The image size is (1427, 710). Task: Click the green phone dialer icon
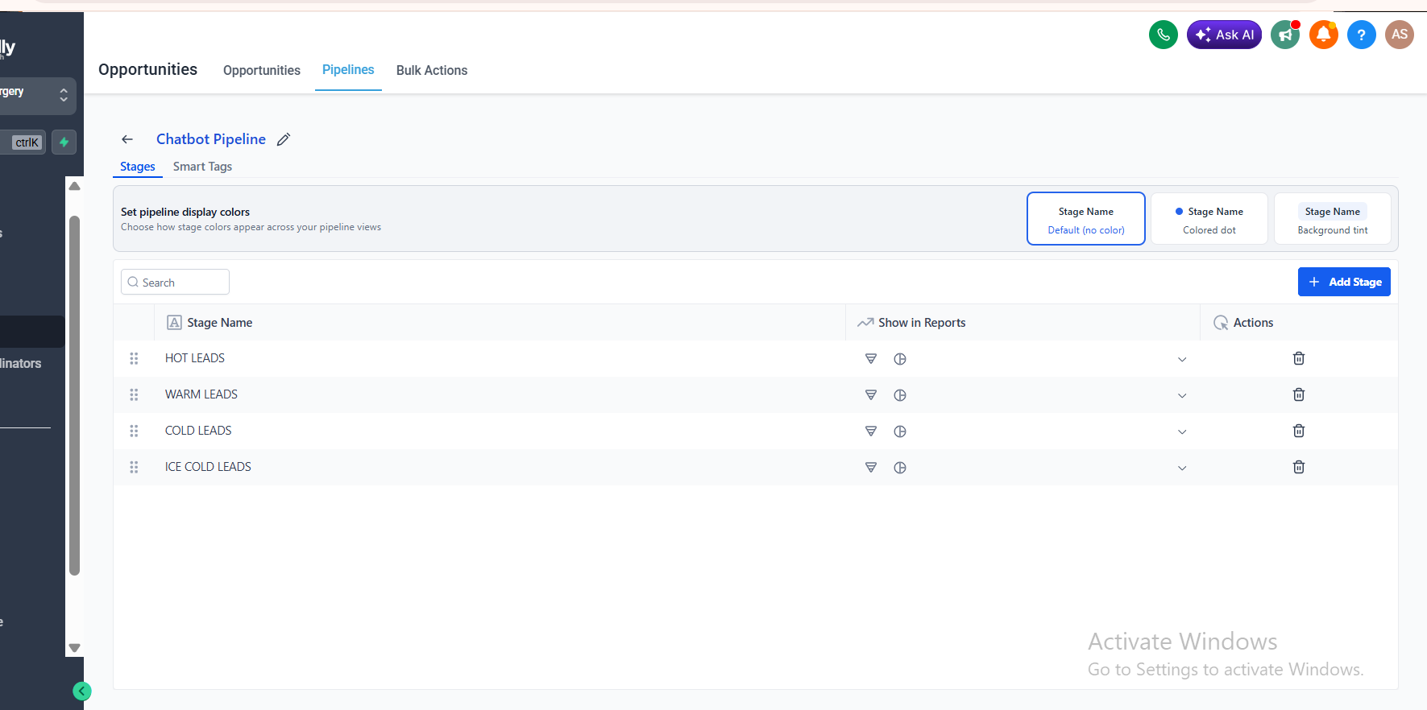[1163, 35]
